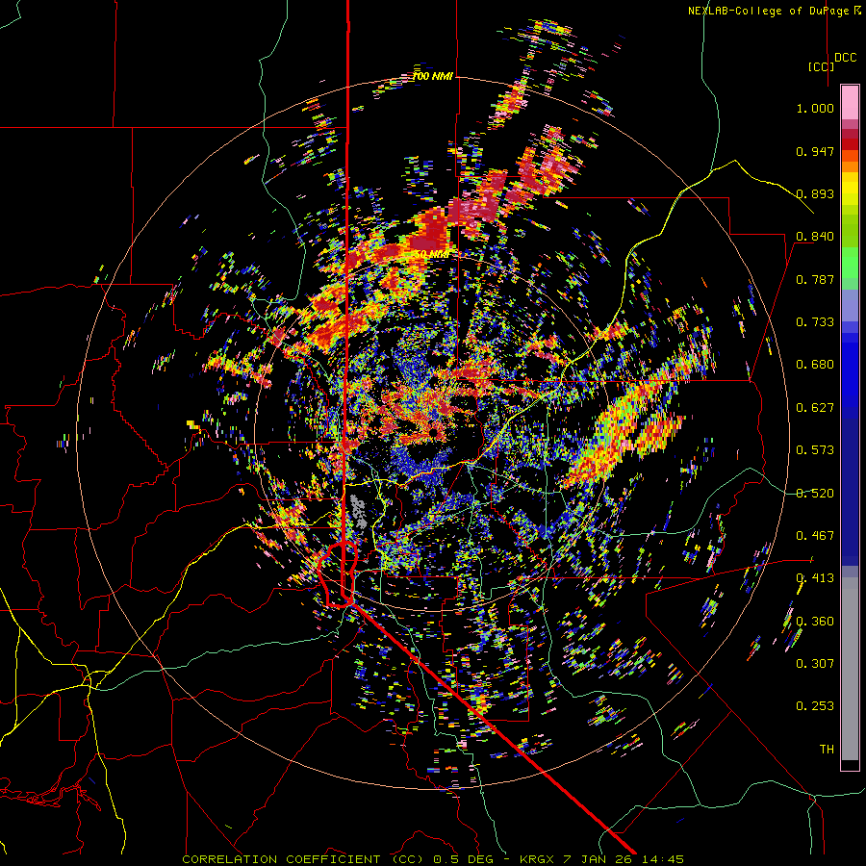Select the 0.467 scale value
The height and width of the screenshot is (866, 866).
pyautogui.click(x=815, y=536)
